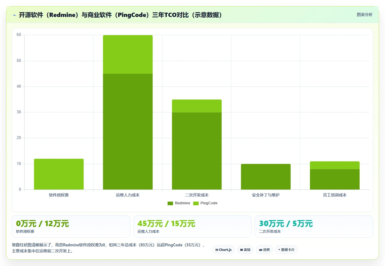Click the PingCode legend label
Viewport: 385px width, 266px height.
(209, 203)
